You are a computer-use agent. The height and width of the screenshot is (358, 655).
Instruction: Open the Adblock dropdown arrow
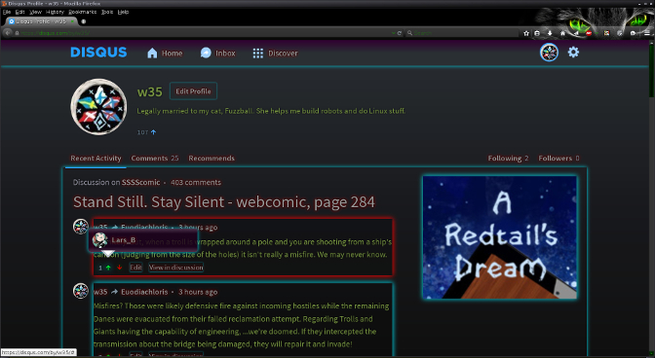pos(597,33)
